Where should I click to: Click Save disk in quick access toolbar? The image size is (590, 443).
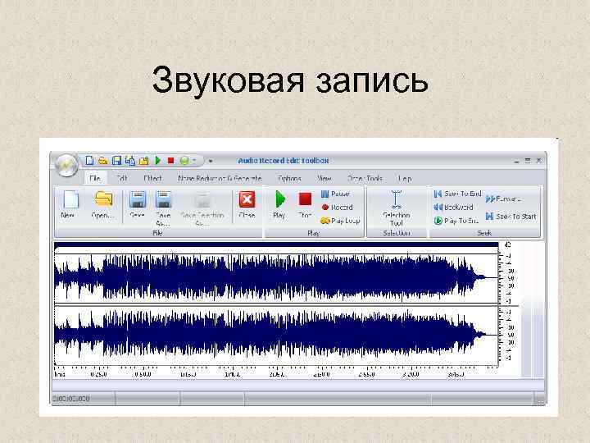point(116,161)
